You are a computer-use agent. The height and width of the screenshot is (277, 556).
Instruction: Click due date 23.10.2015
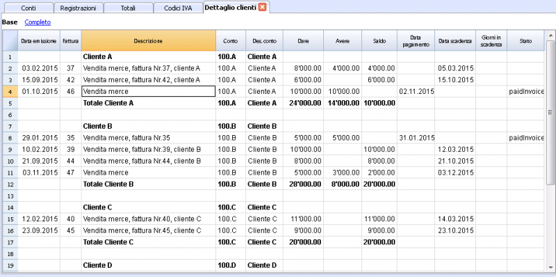(455, 230)
